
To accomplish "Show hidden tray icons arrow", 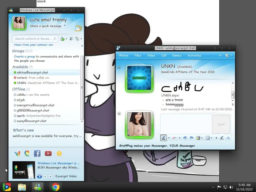I will 213,187.
